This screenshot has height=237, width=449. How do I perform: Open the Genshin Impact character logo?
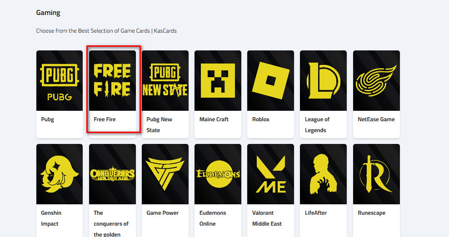[x=60, y=174]
